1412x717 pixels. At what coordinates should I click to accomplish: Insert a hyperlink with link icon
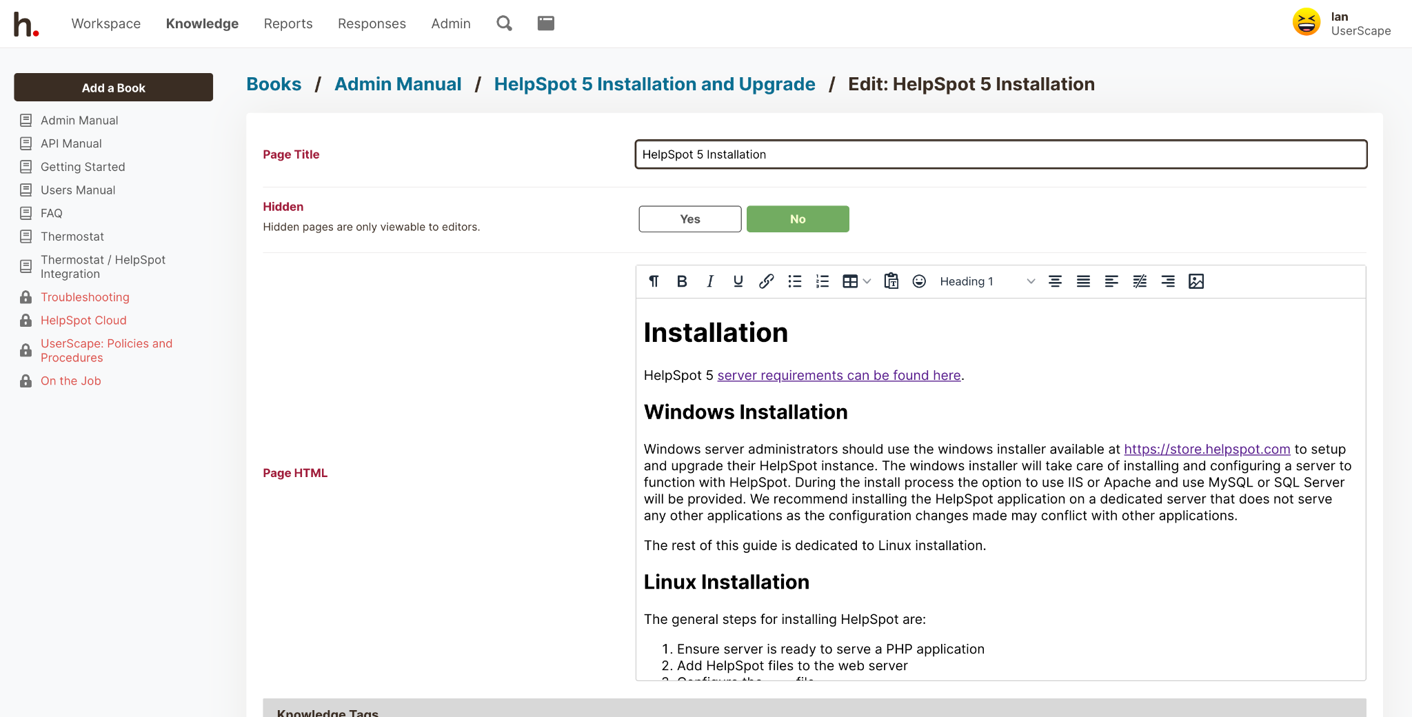(767, 281)
